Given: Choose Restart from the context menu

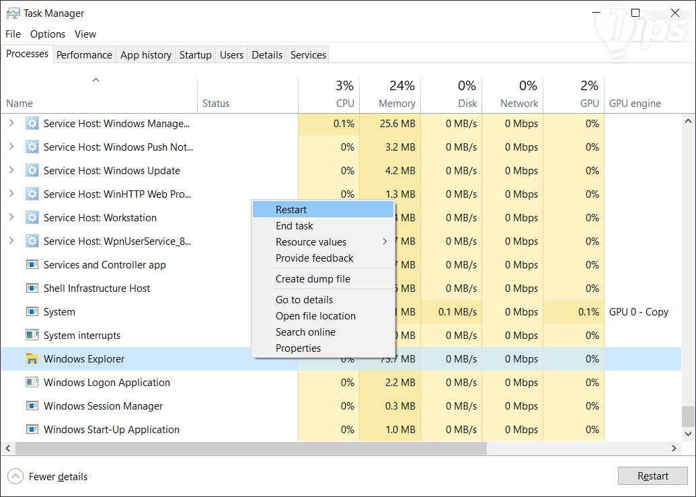Looking at the screenshot, I should point(291,210).
